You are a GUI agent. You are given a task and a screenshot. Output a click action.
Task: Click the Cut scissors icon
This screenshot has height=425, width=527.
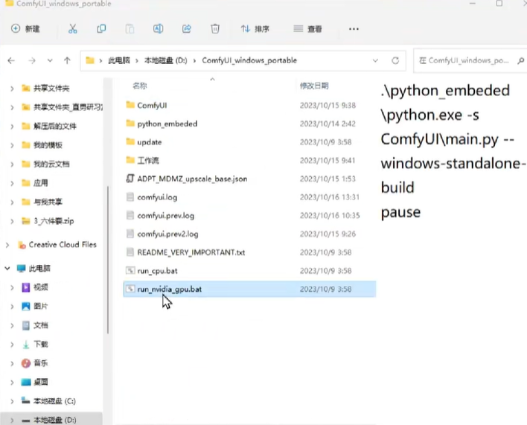point(73,29)
